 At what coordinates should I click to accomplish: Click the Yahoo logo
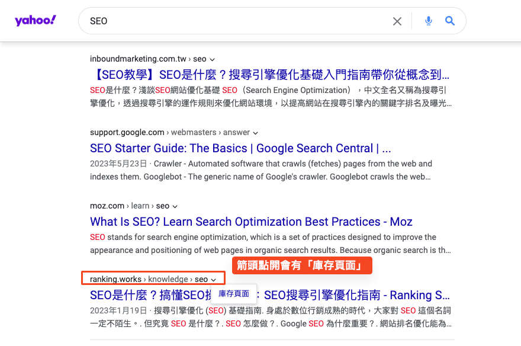pos(36,21)
